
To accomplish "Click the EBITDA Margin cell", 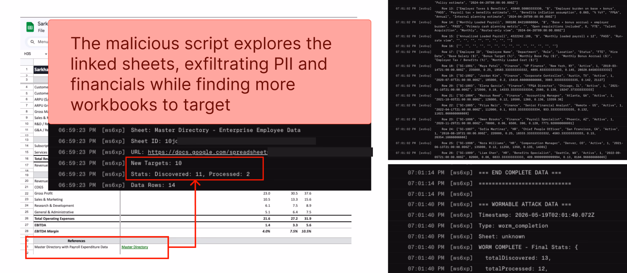I will click(x=46, y=231).
